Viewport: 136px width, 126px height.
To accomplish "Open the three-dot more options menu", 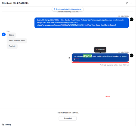I will coord(131,3).
